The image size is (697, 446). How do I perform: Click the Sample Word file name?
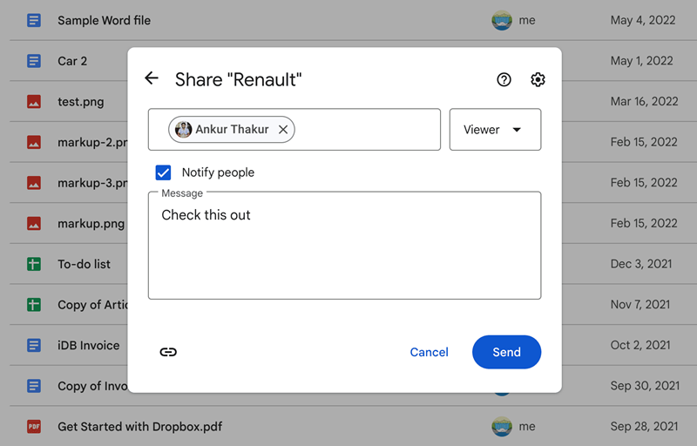coord(104,20)
